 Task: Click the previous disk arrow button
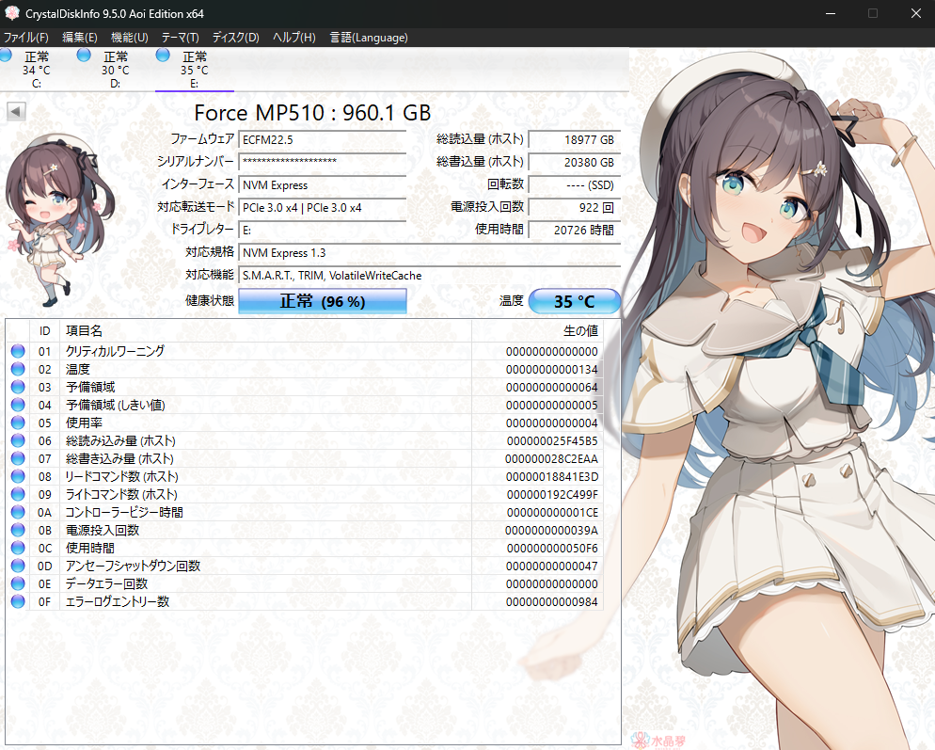(x=16, y=111)
